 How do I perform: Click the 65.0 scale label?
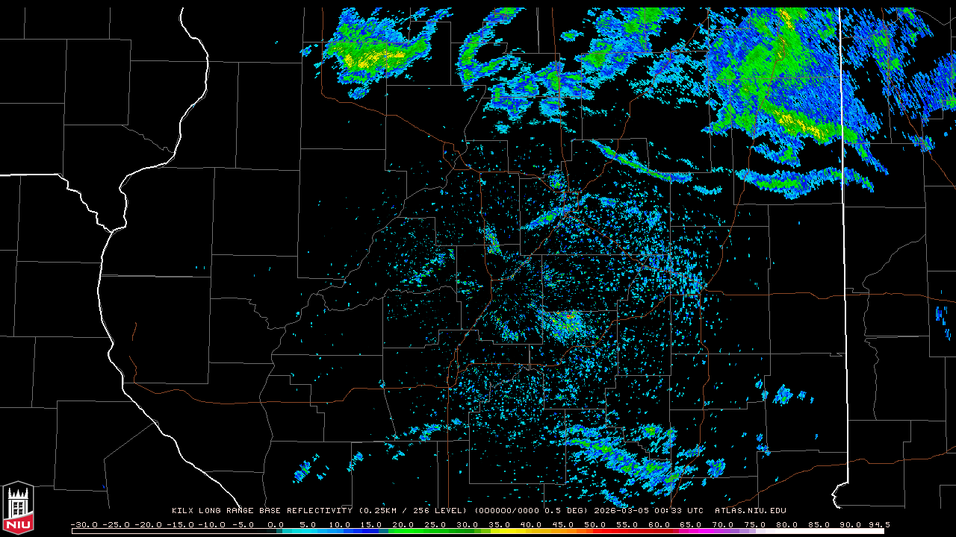[691, 525]
